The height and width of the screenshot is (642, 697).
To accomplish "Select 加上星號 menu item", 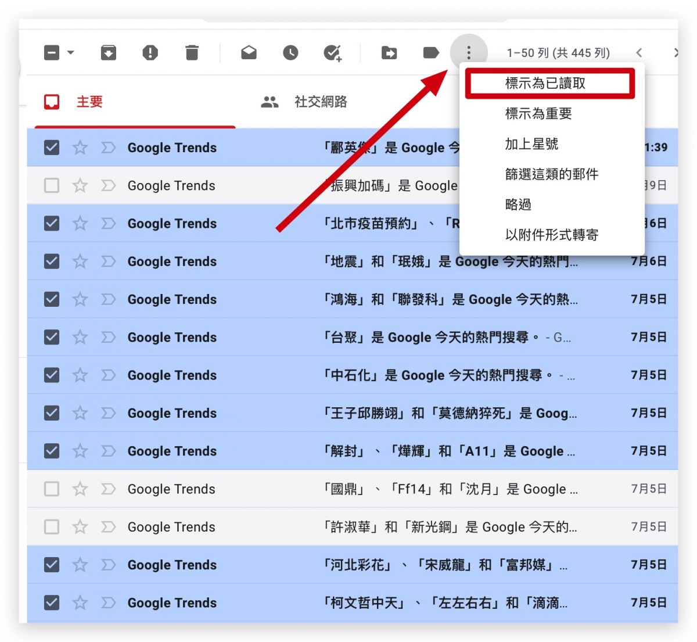I will 552,144.
